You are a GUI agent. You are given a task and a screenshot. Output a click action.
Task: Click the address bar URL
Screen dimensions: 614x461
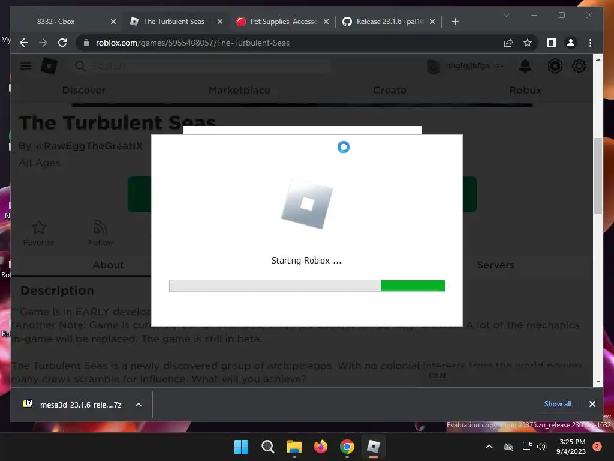[192, 43]
